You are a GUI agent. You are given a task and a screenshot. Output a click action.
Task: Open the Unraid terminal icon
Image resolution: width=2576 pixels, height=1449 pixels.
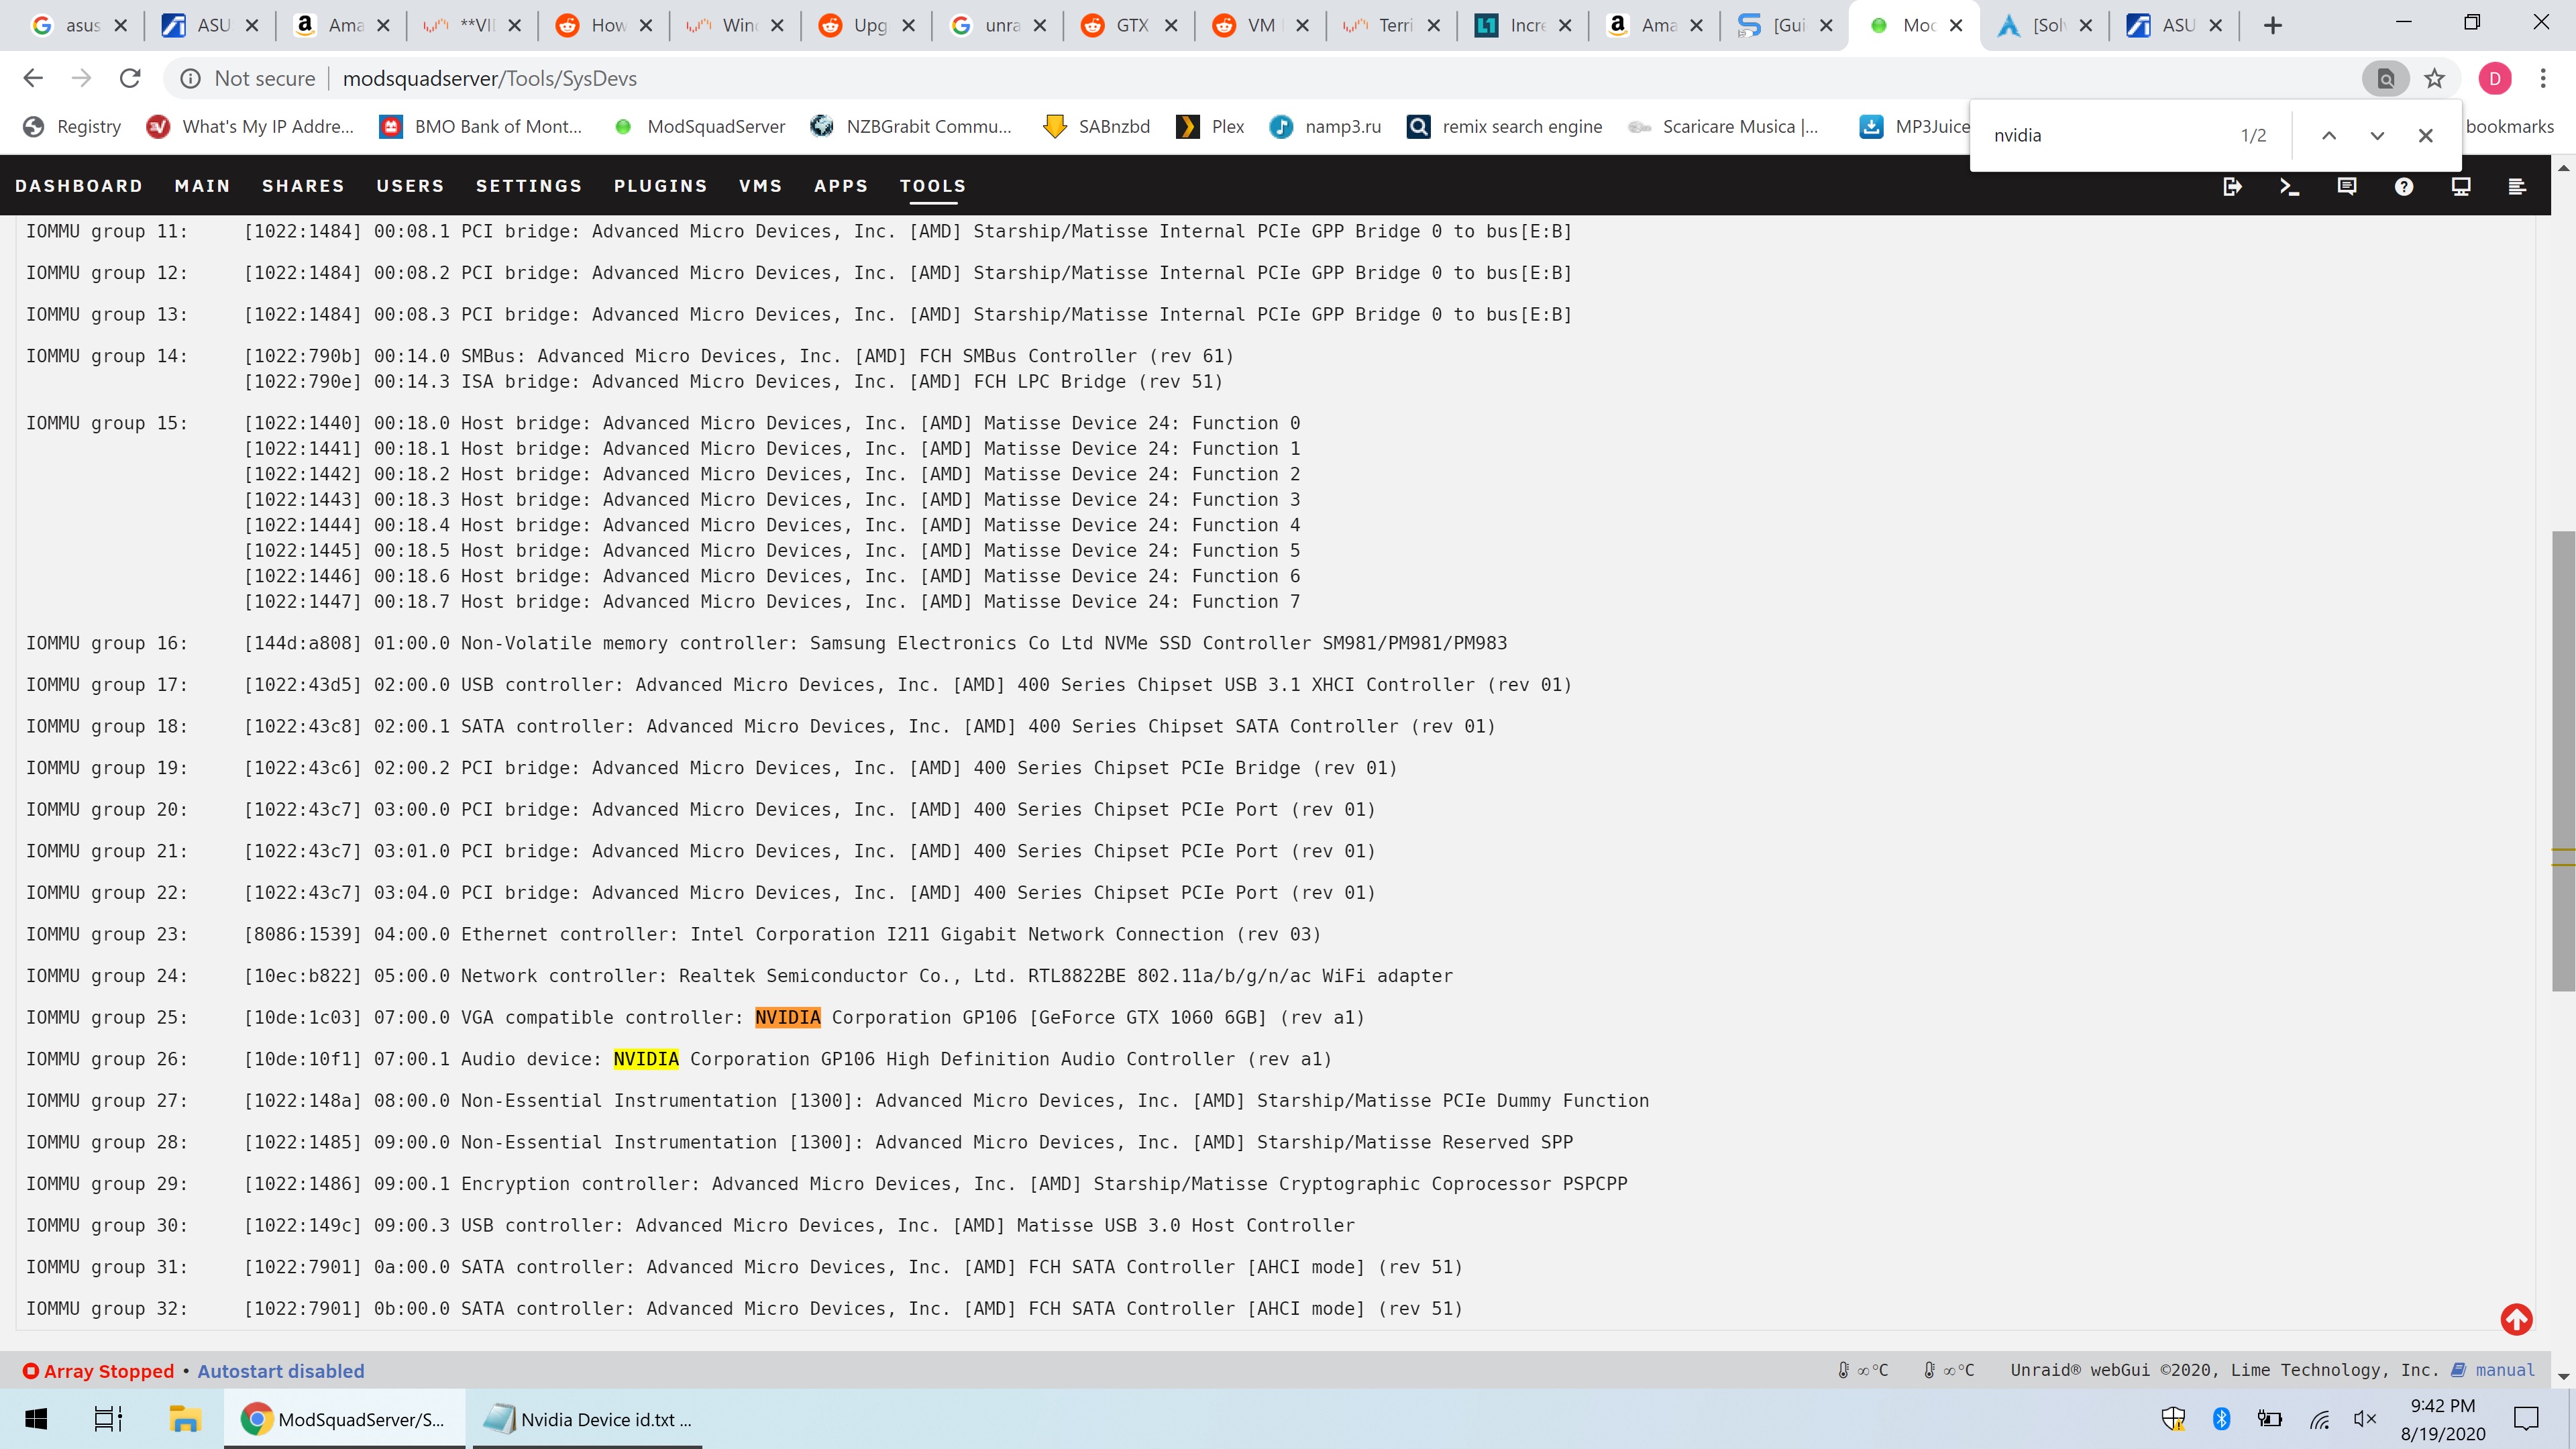point(2289,186)
